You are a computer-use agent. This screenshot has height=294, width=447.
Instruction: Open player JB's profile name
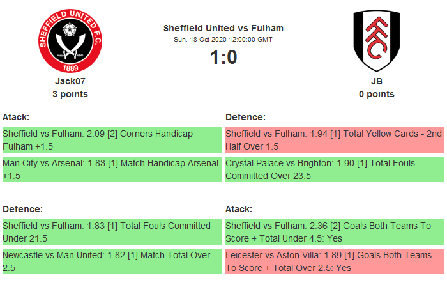(376, 81)
